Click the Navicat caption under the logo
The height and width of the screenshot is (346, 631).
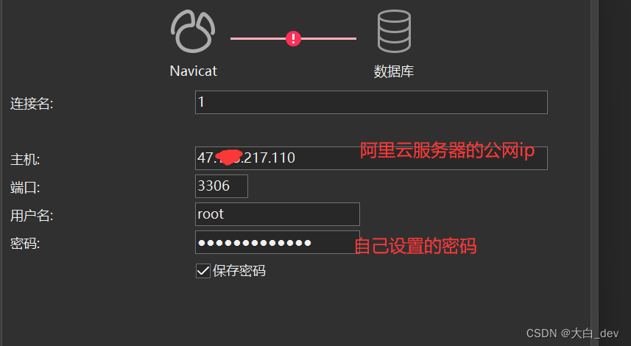tap(193, 71)
